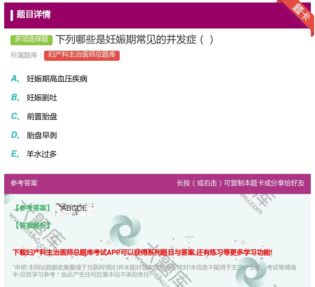Viewport: 315px width, 287px height.
Task: Select option letter D
Action: (x=15, y=135)
